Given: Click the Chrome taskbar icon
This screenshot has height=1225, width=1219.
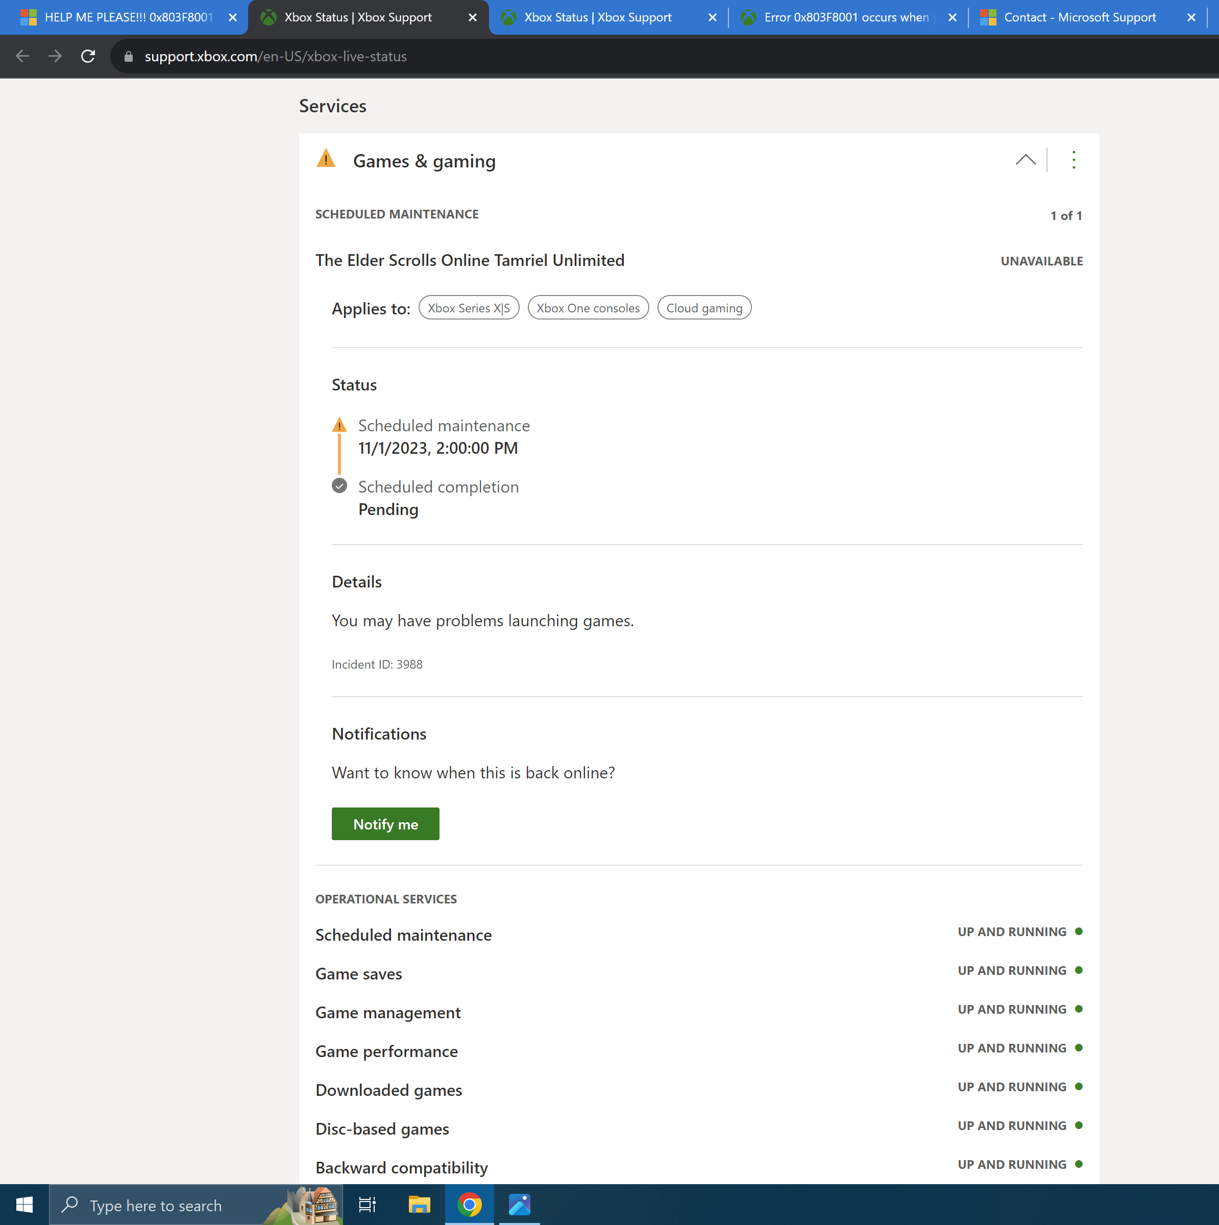Looking at the screenshot, I should coord(469,1205).
